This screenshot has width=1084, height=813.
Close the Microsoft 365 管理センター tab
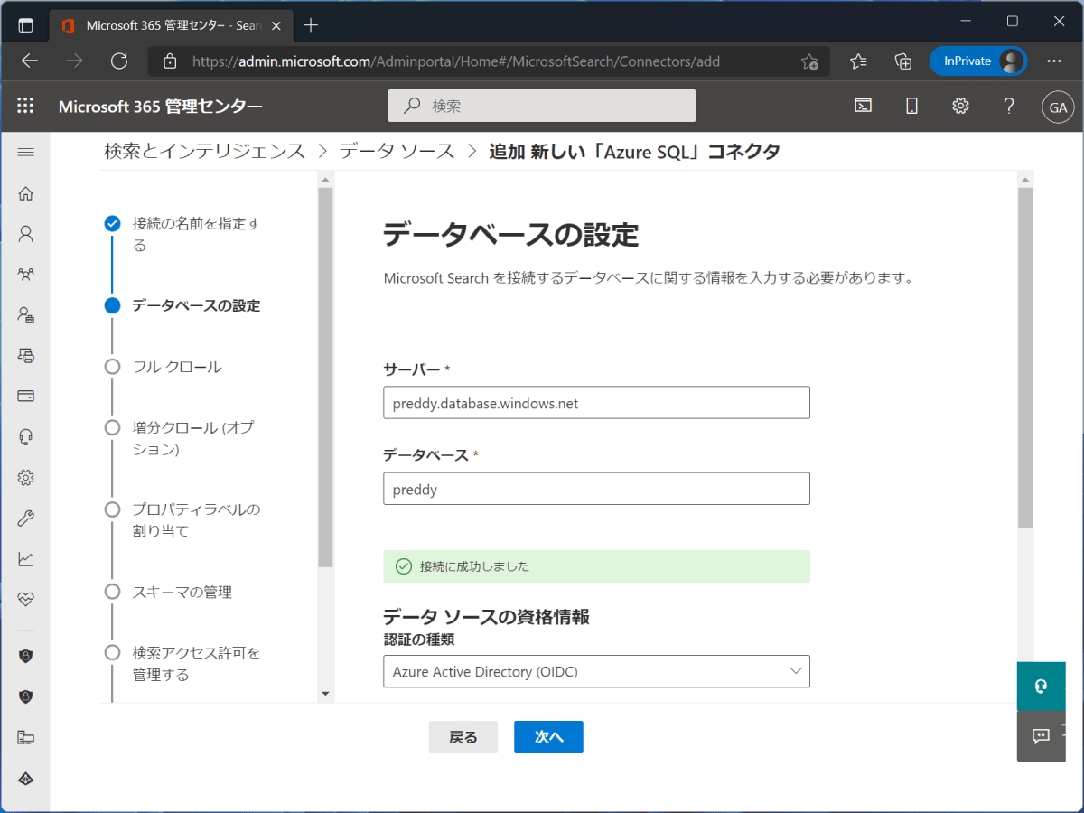coord(277,25)
